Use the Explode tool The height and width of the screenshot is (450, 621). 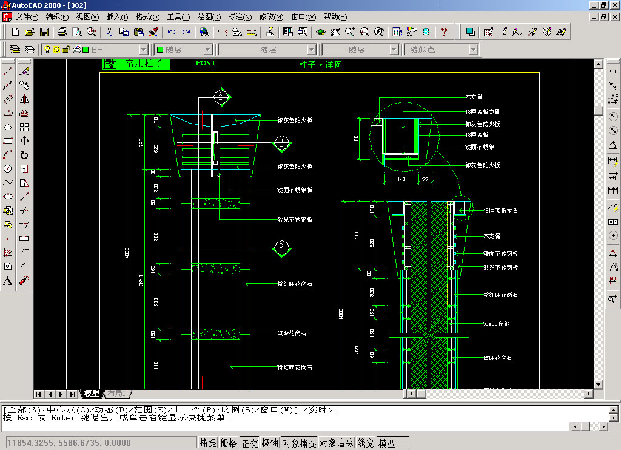(x=24, y=280)
